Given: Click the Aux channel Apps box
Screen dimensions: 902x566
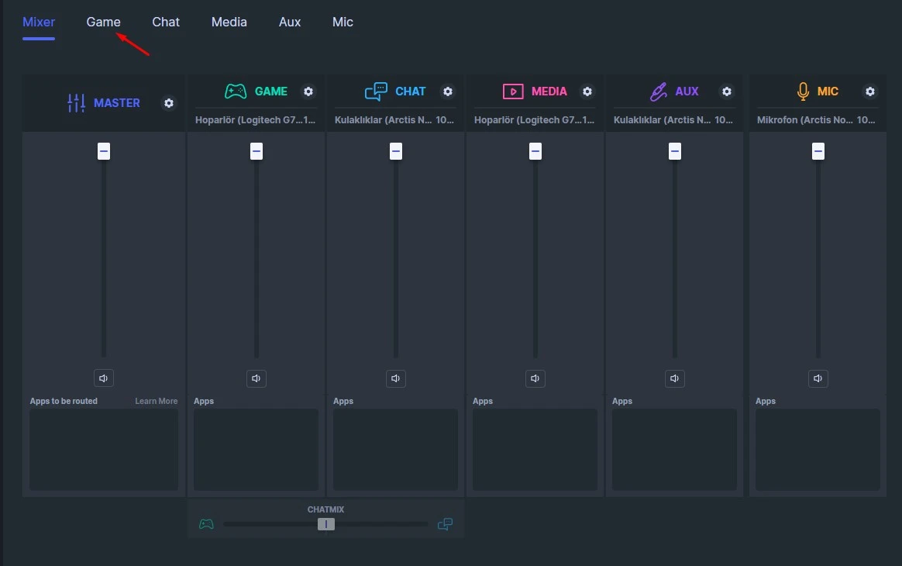Looking at the screenshot, I should (674, 450).
